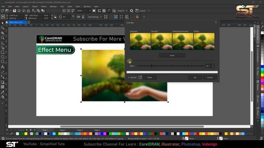
Task: Toggle the Preview checkbox in Tune Blur
Action: pyautogui.click(x=128, y=77)
